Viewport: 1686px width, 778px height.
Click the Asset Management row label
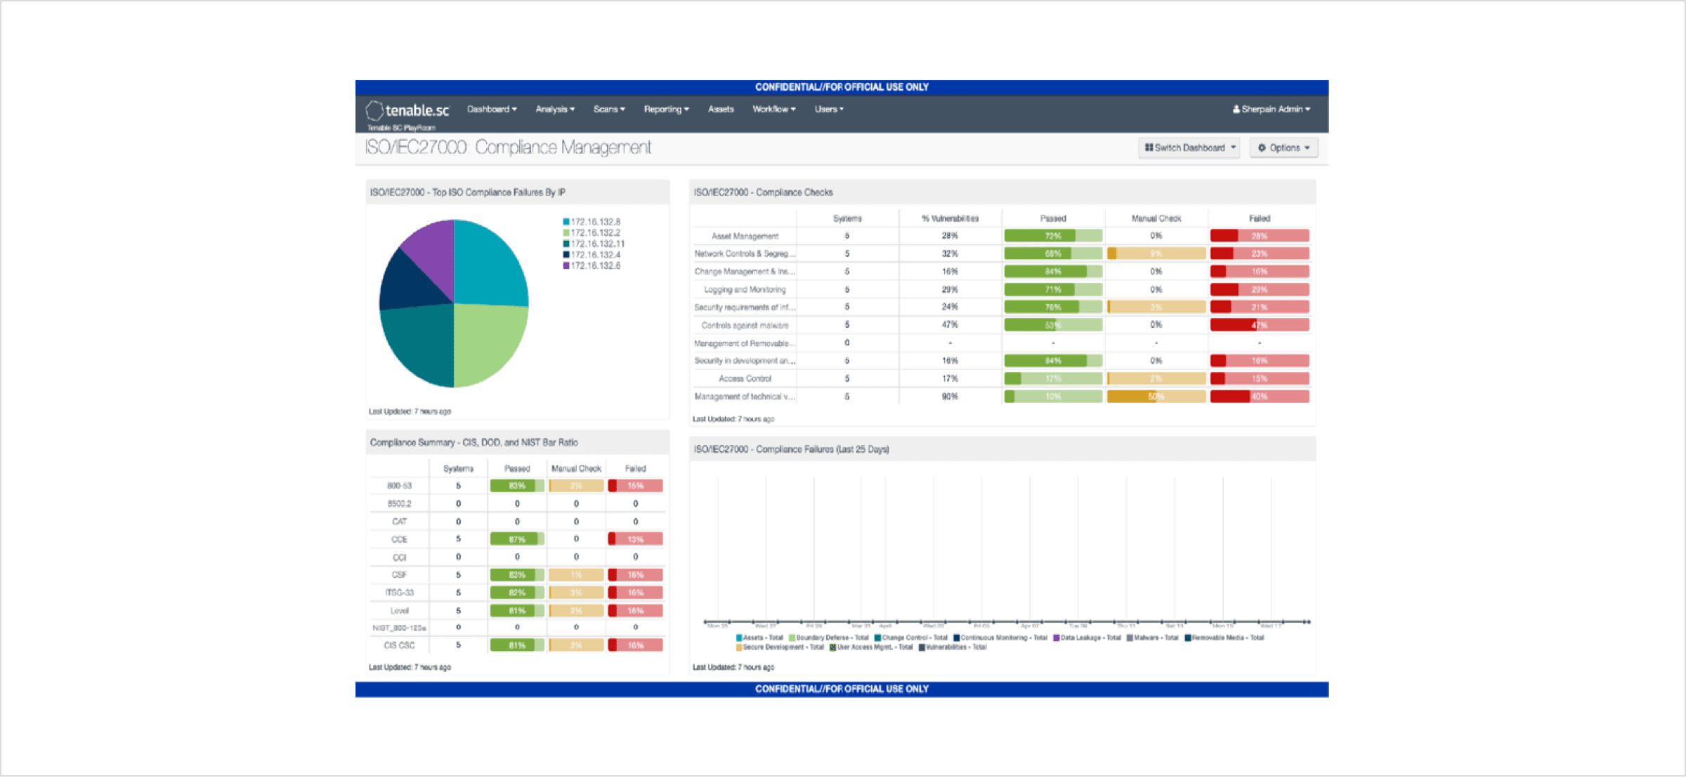(x=745, y=237)
